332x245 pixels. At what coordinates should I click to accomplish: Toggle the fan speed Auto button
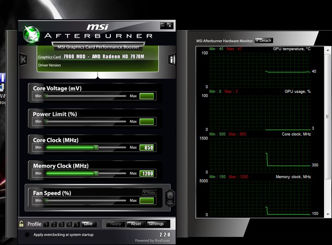pyautogui.click(x=150, y=192)
